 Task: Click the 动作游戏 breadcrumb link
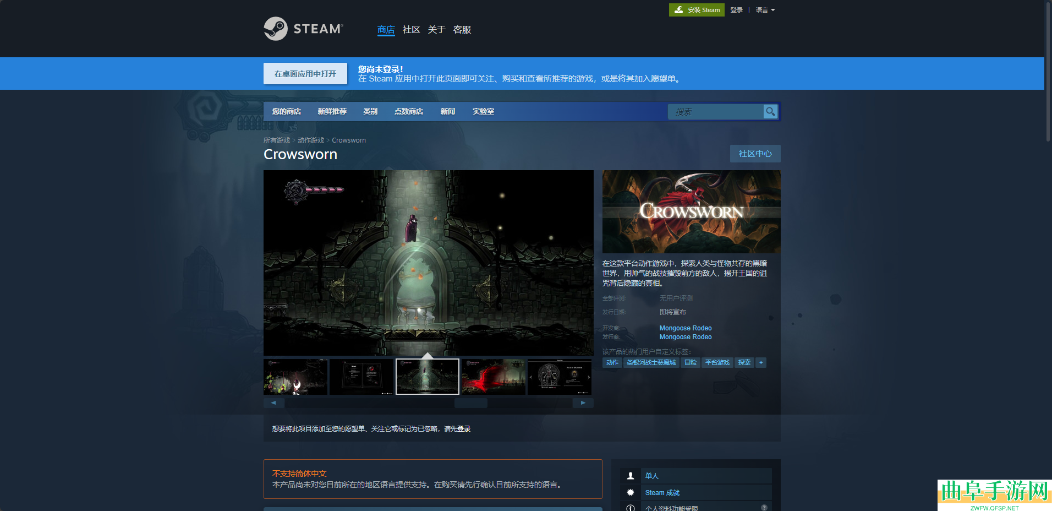311,140
